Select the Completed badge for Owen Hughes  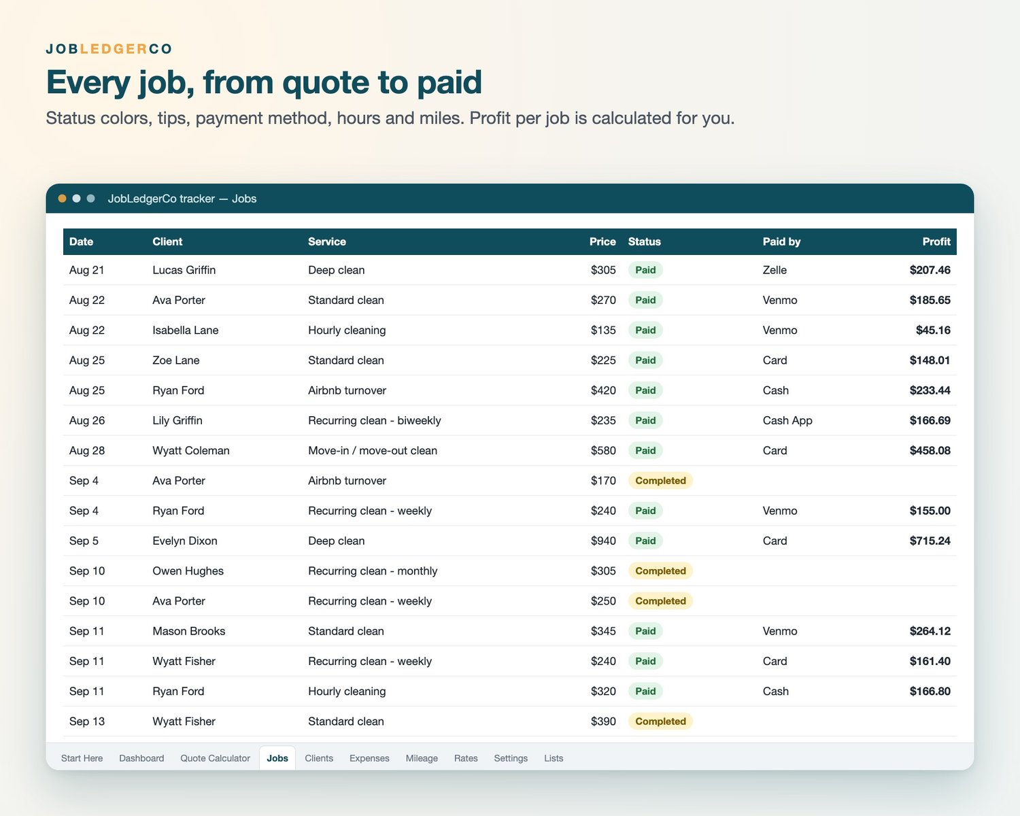(x=660, y=571)
